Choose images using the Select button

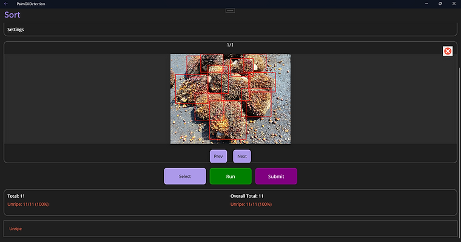point(185,176)
